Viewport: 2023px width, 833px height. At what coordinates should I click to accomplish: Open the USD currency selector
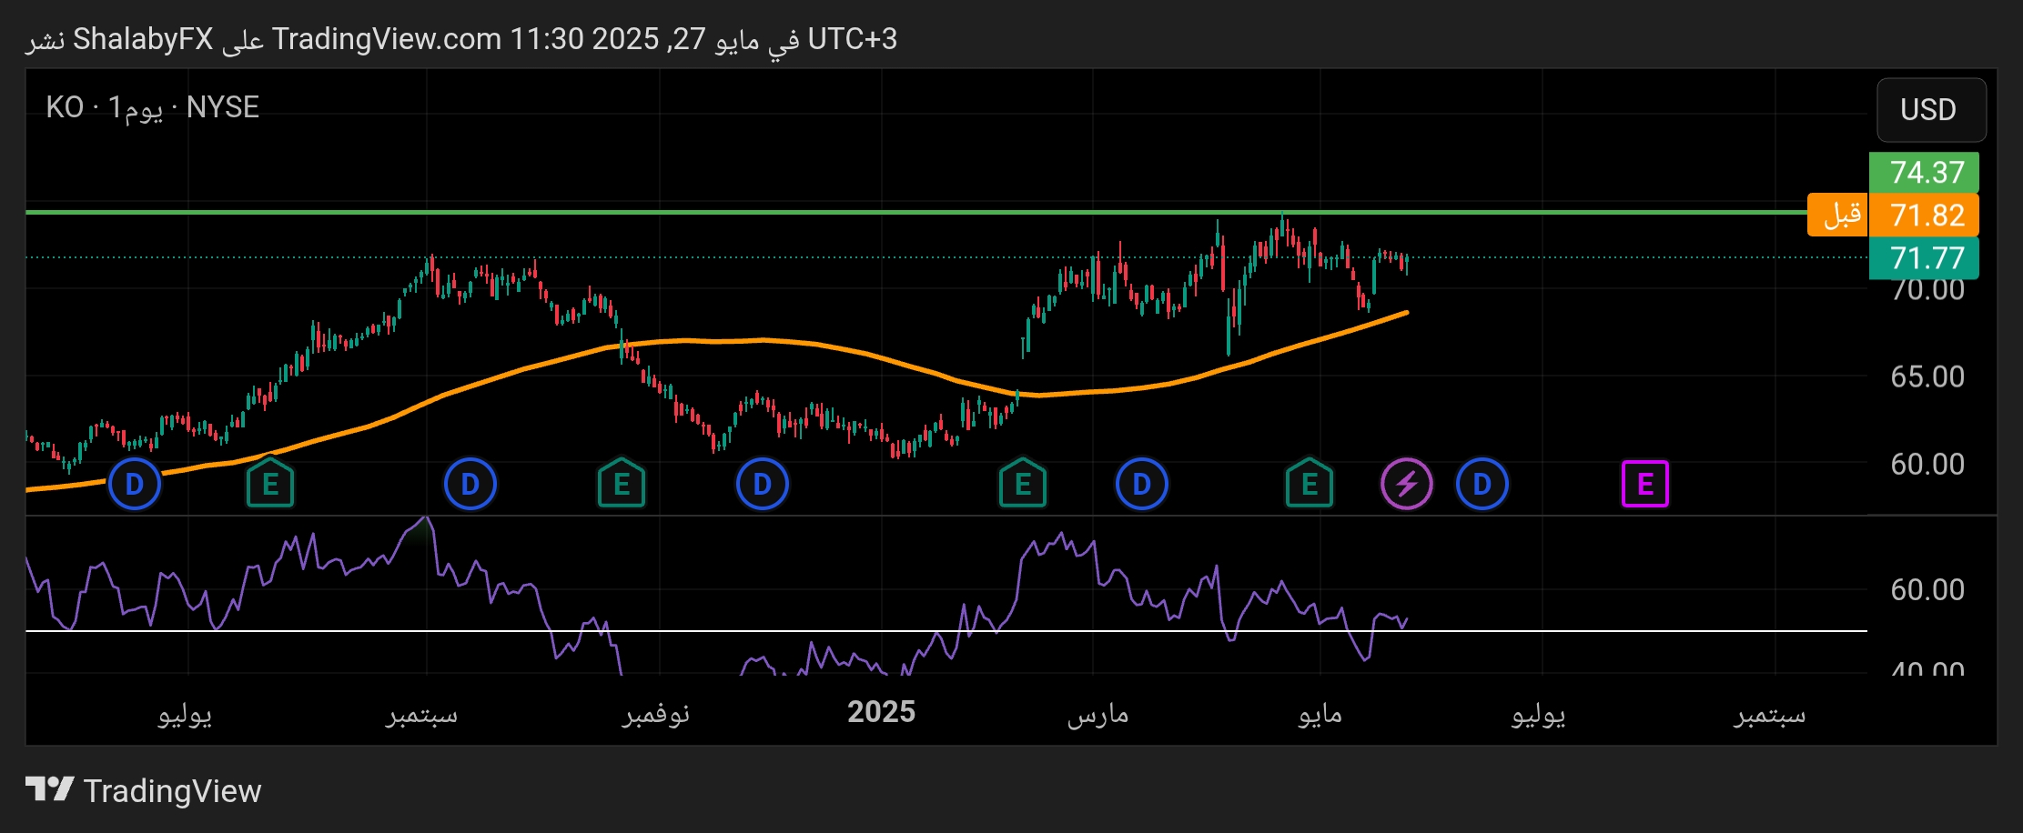pos(1930,110)
